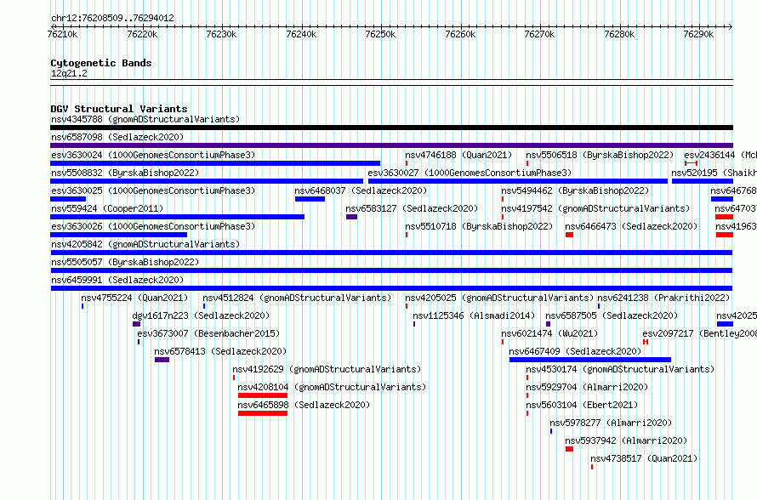757x500 pixels.
Task: Select nsv6241238 Prakrithi2022 label
Action: 663,298
